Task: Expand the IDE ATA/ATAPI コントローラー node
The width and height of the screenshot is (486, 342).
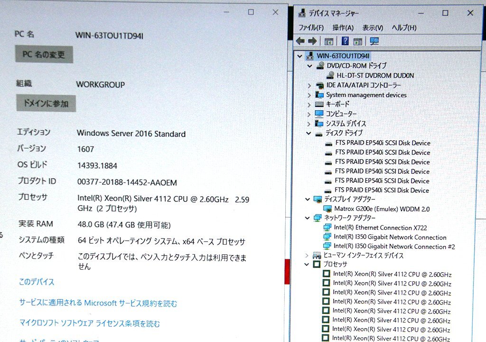Action: click(x=309, y=85)
